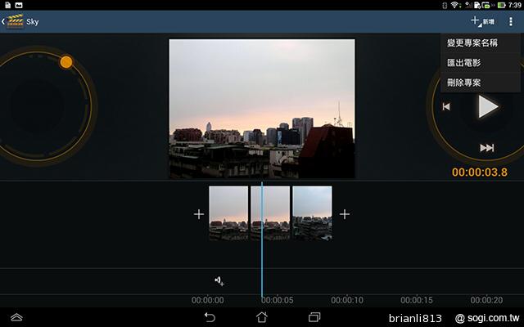Viewport: 524px width, 327px height.
Task: Tap the up-chevron drawer icon
Action: click(x=16, y=317)
